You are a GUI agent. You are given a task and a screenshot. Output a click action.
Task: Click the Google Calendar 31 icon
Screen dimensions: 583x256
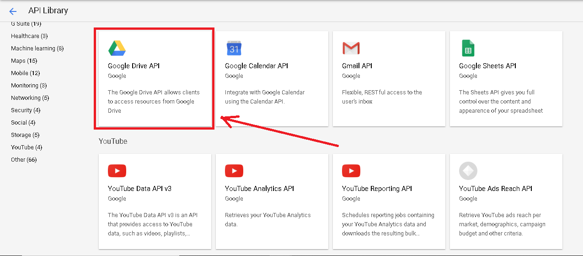tap(234, 48)
